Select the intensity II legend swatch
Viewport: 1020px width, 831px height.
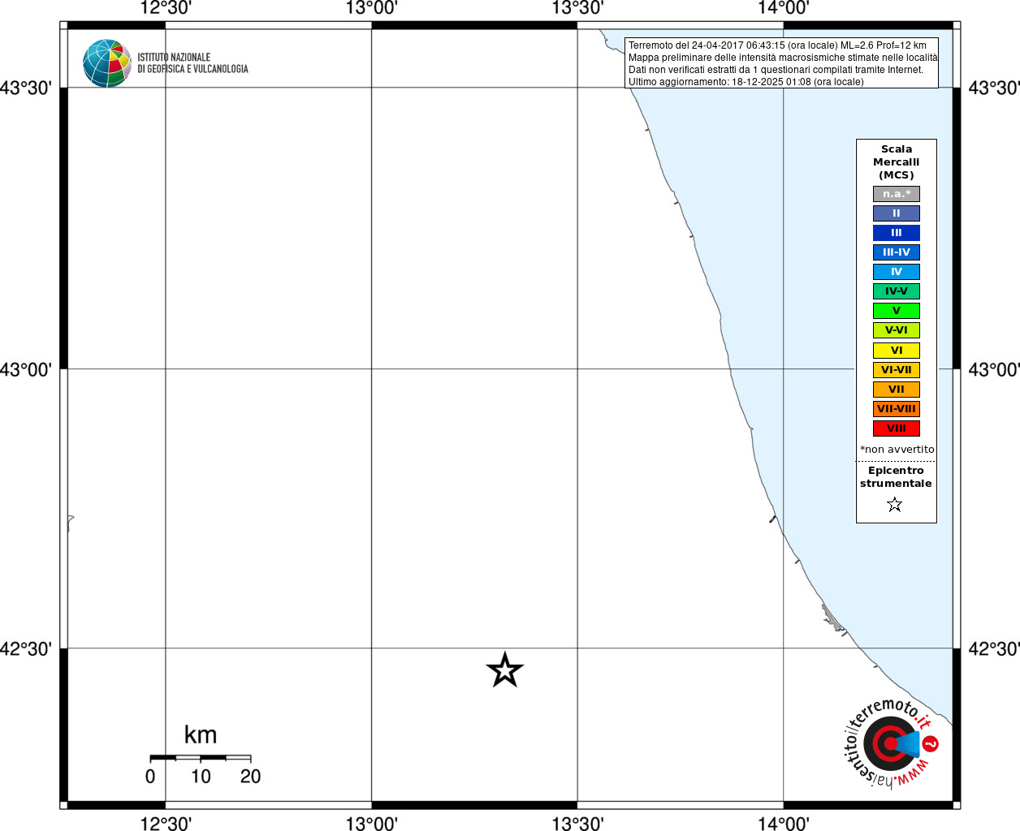pos(897,213)
